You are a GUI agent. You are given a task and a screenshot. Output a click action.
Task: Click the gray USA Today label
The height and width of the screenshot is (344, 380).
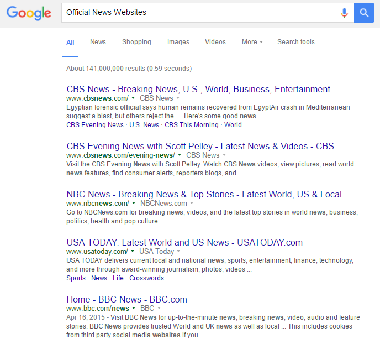tap(156, 251)
